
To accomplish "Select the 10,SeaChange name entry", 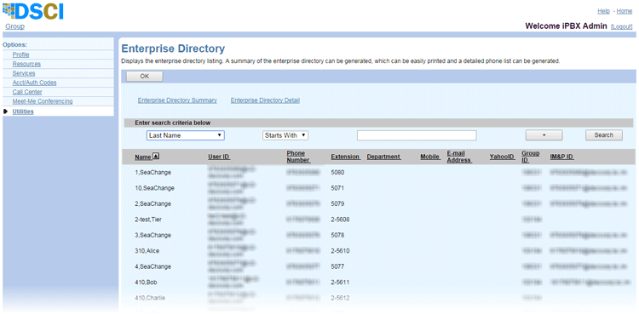I will [154, 188].
